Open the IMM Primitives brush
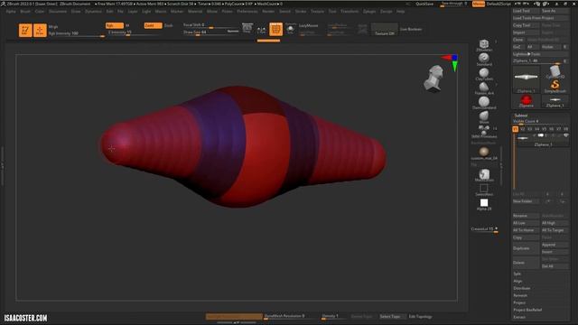The width and height of the screenshot is (578, 325). [484, 131]
